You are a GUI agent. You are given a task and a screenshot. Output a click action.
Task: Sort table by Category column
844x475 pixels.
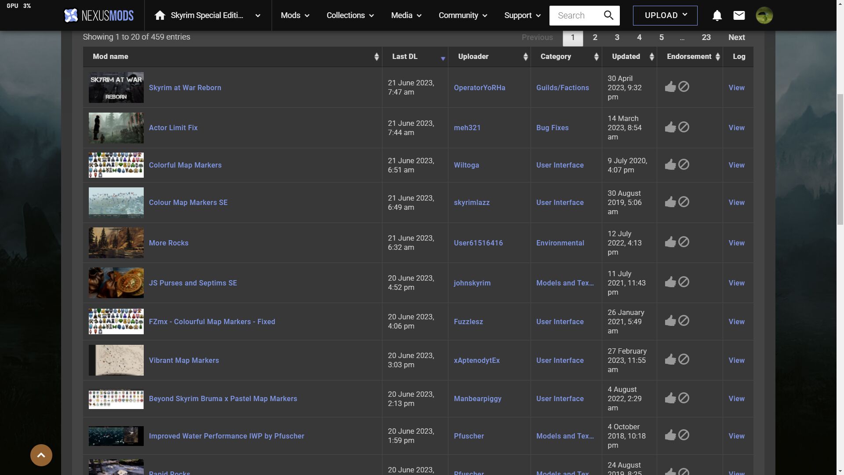[x=566, y=57]
